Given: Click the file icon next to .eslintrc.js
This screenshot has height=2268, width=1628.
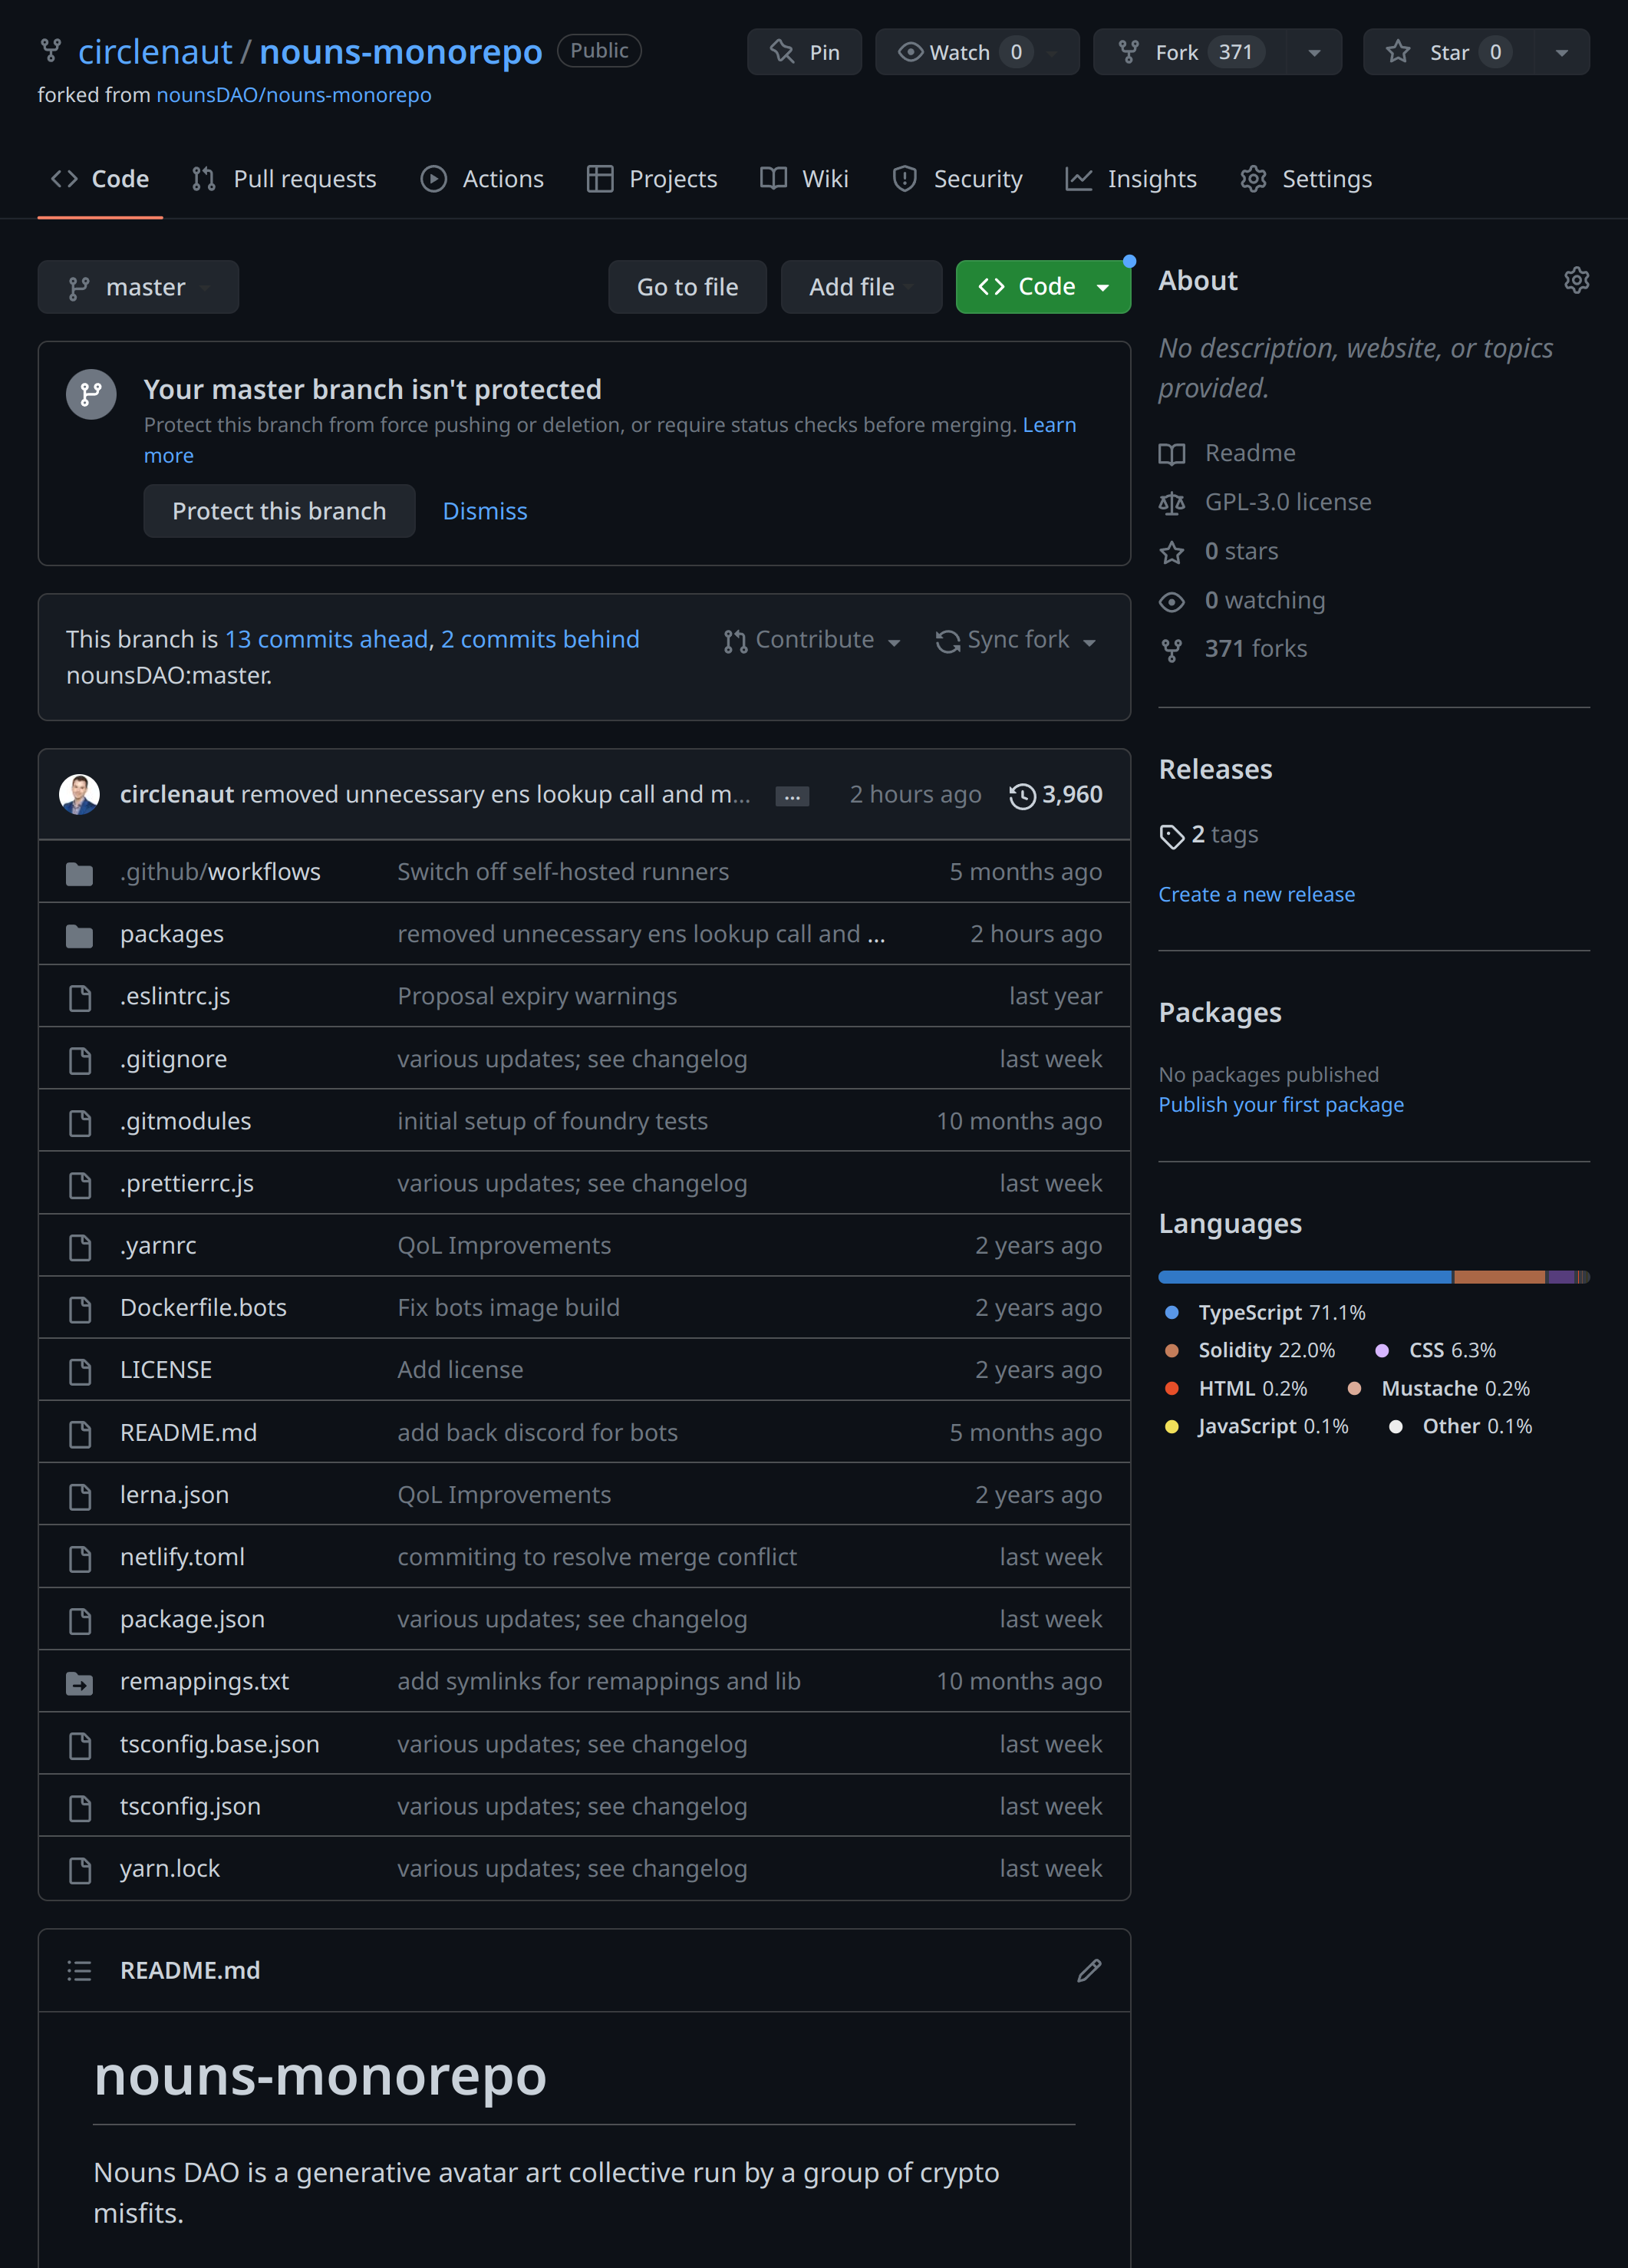Looking at the screenshot, I should coord(79,997).
